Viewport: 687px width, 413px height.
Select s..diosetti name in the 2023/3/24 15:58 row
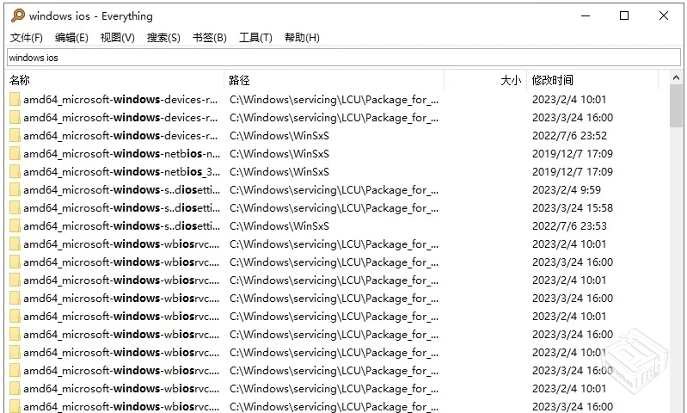[x=121, y=208]
